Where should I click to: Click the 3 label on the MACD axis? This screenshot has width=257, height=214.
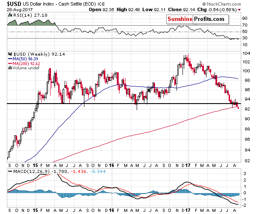click(245, 174)
